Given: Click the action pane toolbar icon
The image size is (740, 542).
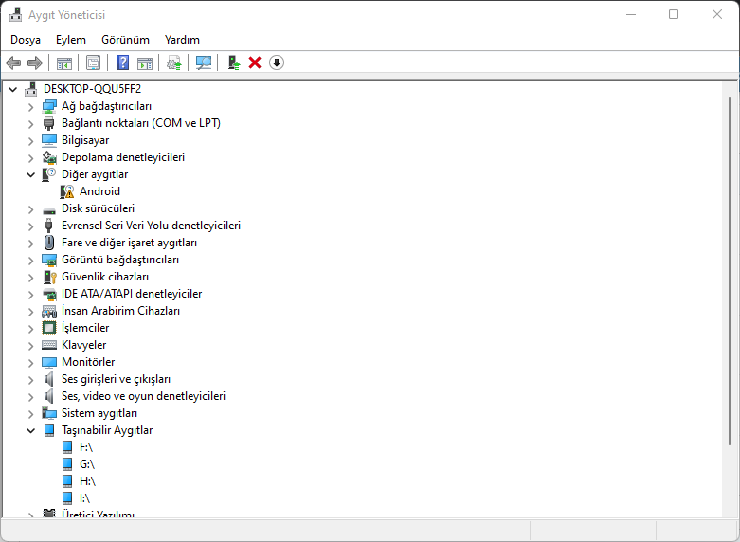Looking at the screenshot, I should pos(145,63).
